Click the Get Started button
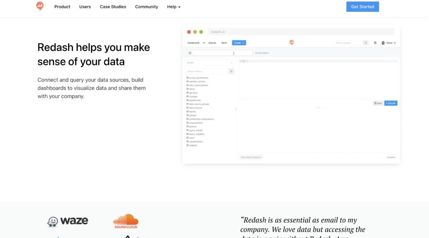This screenshot has width=429, height=238. point(362,7)
